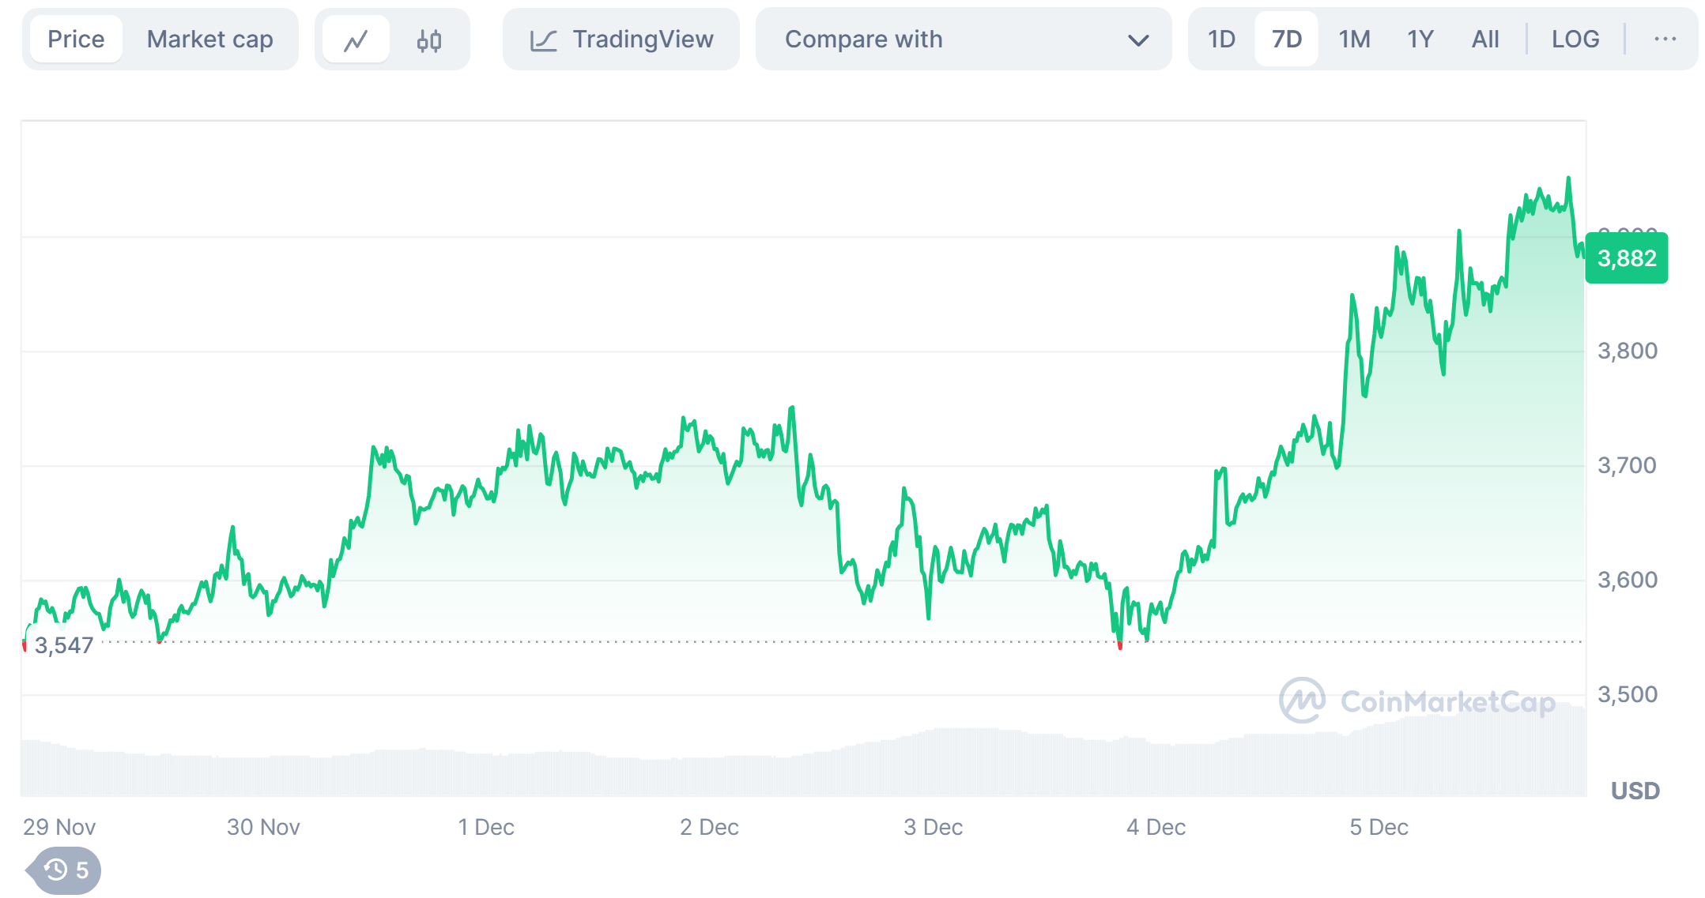Open more chart options via the ellipsis icon
The height and width of the screenshot is (898, 1705).
(x=1666, y=38)
